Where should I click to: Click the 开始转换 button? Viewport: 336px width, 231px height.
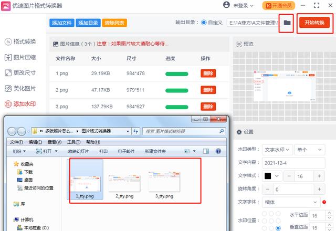pyautogui.click(x=314, y=23)
